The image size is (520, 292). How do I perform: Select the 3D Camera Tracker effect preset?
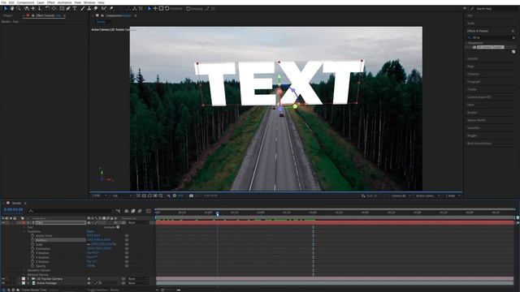[x=490, y=47]
